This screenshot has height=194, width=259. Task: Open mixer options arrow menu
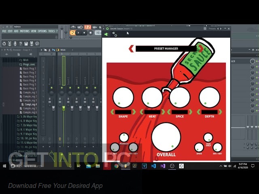tap(41, 50)
